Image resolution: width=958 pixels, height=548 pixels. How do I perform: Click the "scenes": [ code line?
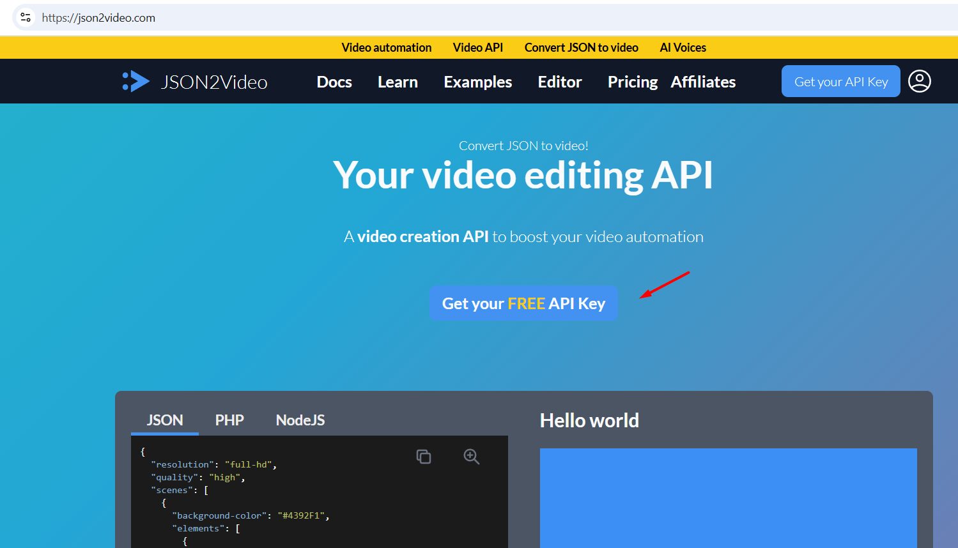(180, 490)
